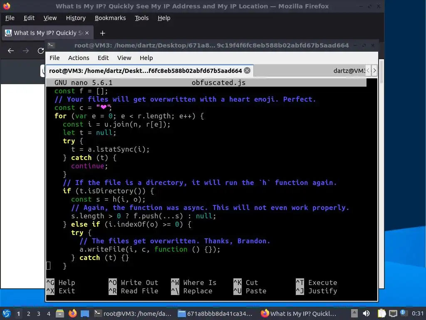Click '^K Cut' nano shortcut
The image size is (426, 320).
[x=245, y=283]
